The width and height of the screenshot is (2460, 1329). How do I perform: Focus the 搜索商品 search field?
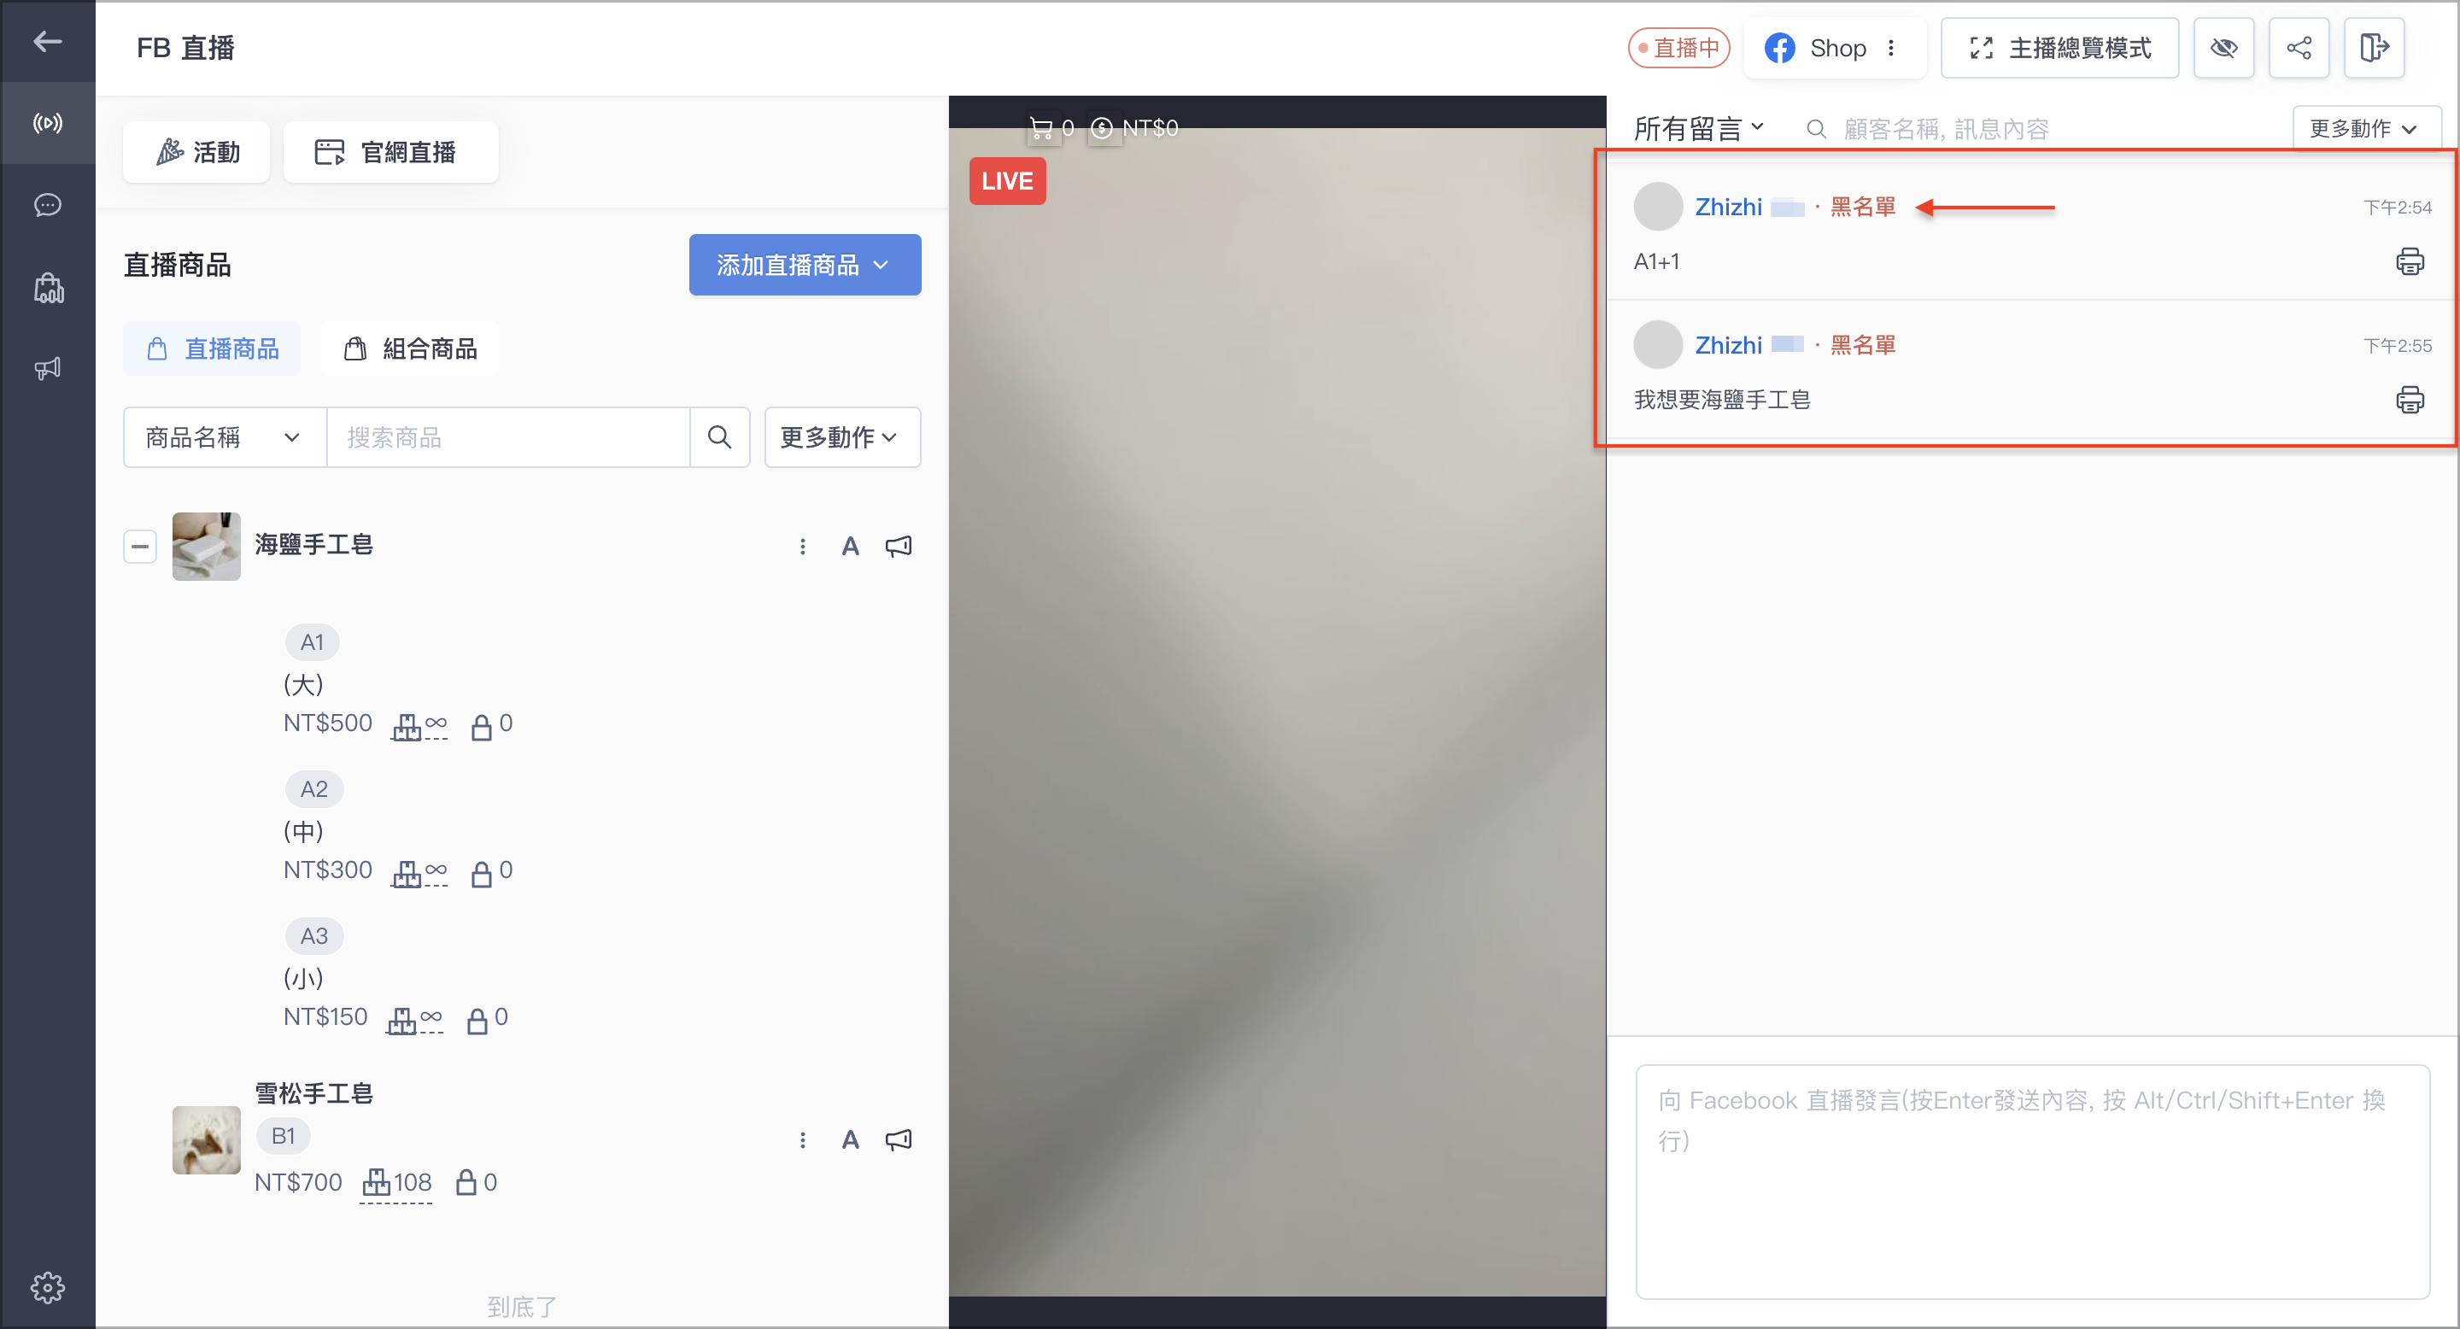(x=508, y=437)
